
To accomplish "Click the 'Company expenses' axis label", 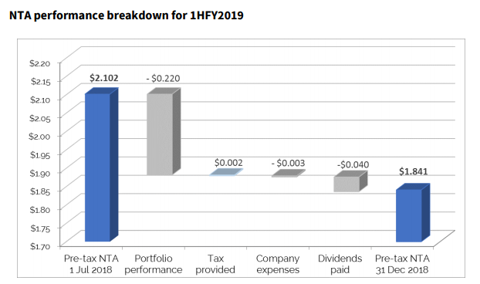I will tap(278, 264).
